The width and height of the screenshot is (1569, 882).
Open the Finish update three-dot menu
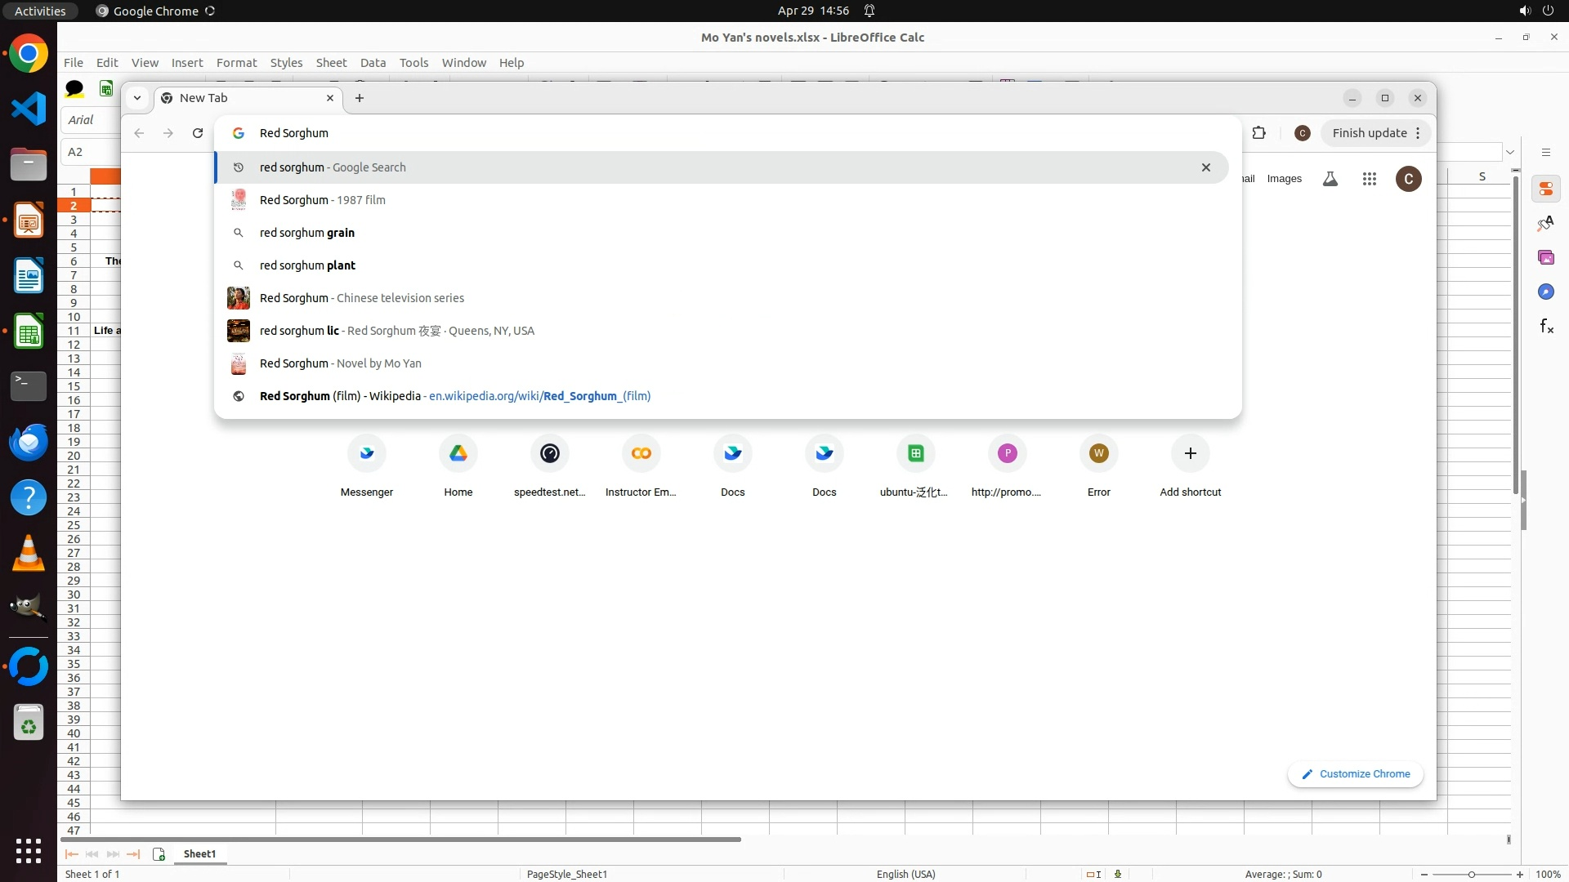point(1418,133)
